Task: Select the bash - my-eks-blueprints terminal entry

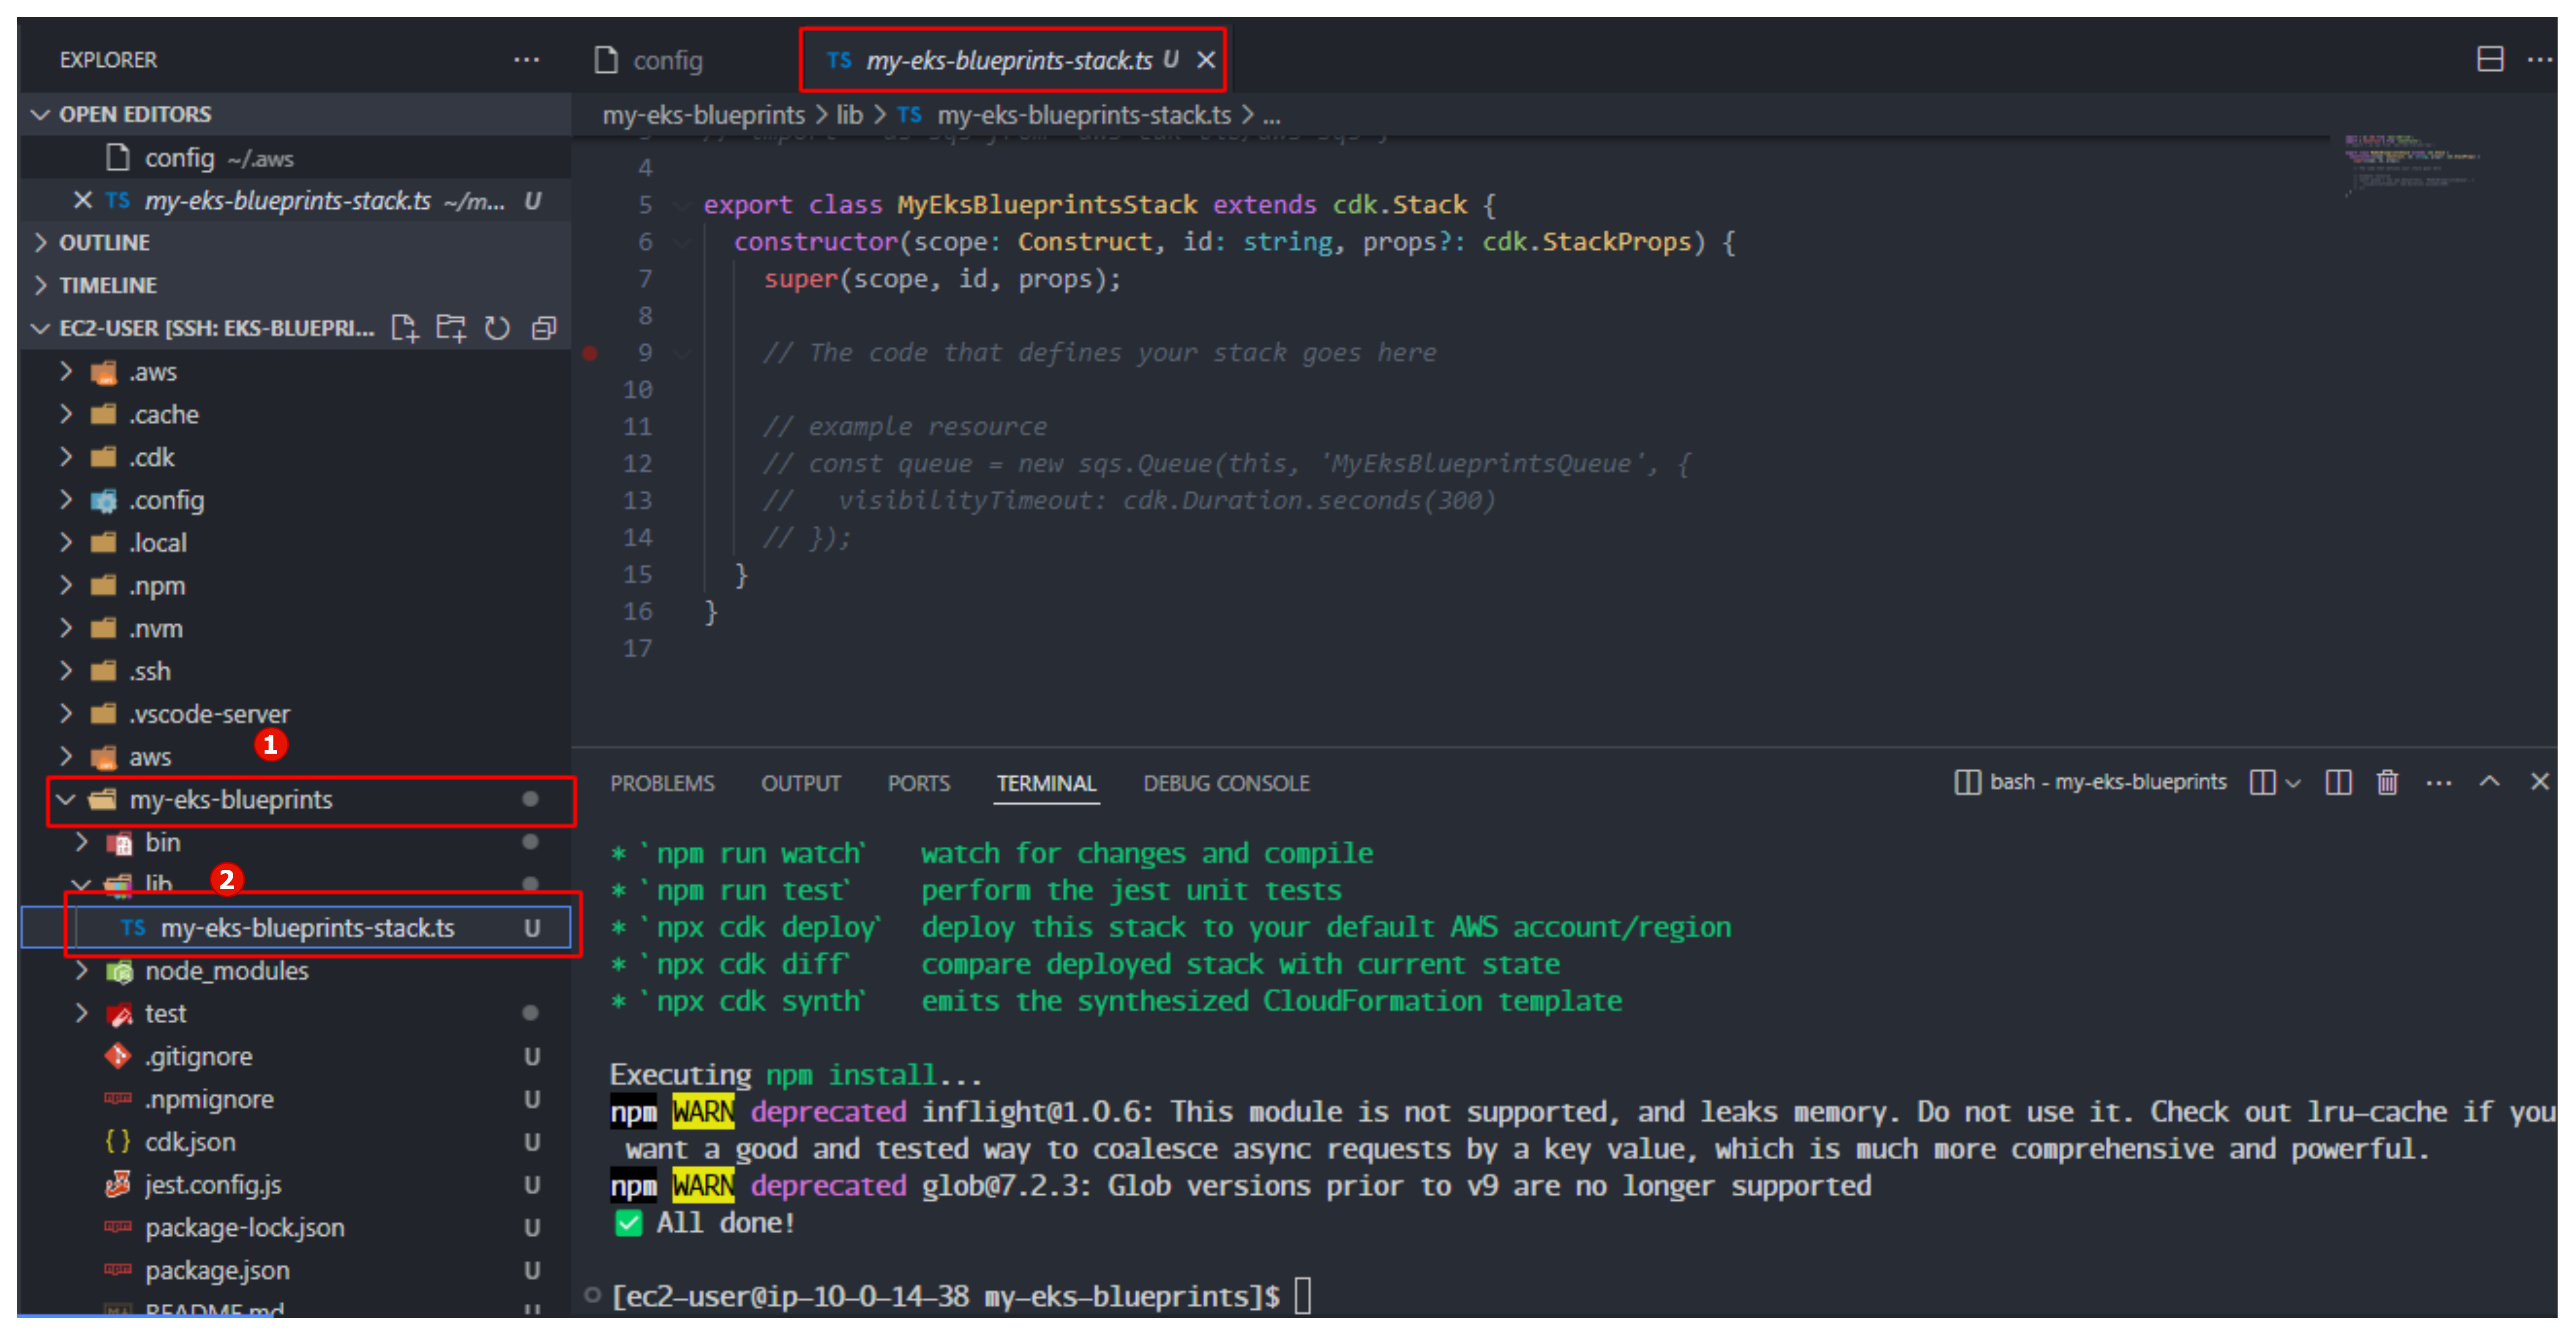Action: click(x=2090, y=782)
